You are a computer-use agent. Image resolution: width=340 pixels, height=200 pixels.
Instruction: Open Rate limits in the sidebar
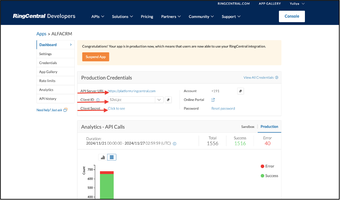click(56, 81)
